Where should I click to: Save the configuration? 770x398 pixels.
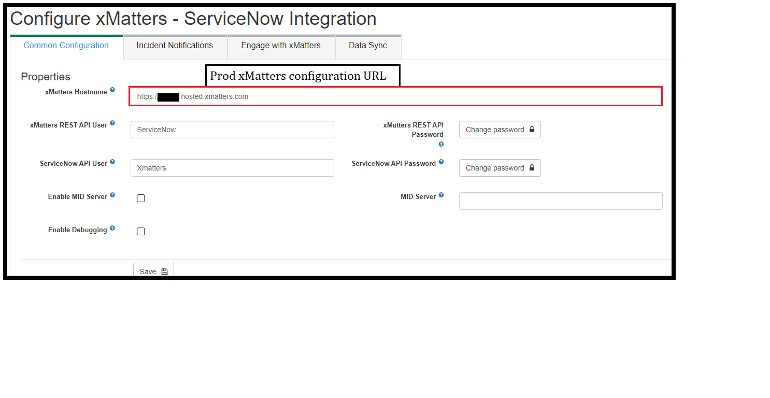click(153, 271)
